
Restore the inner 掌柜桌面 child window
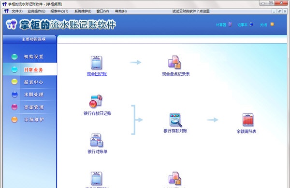pos(279,12)
